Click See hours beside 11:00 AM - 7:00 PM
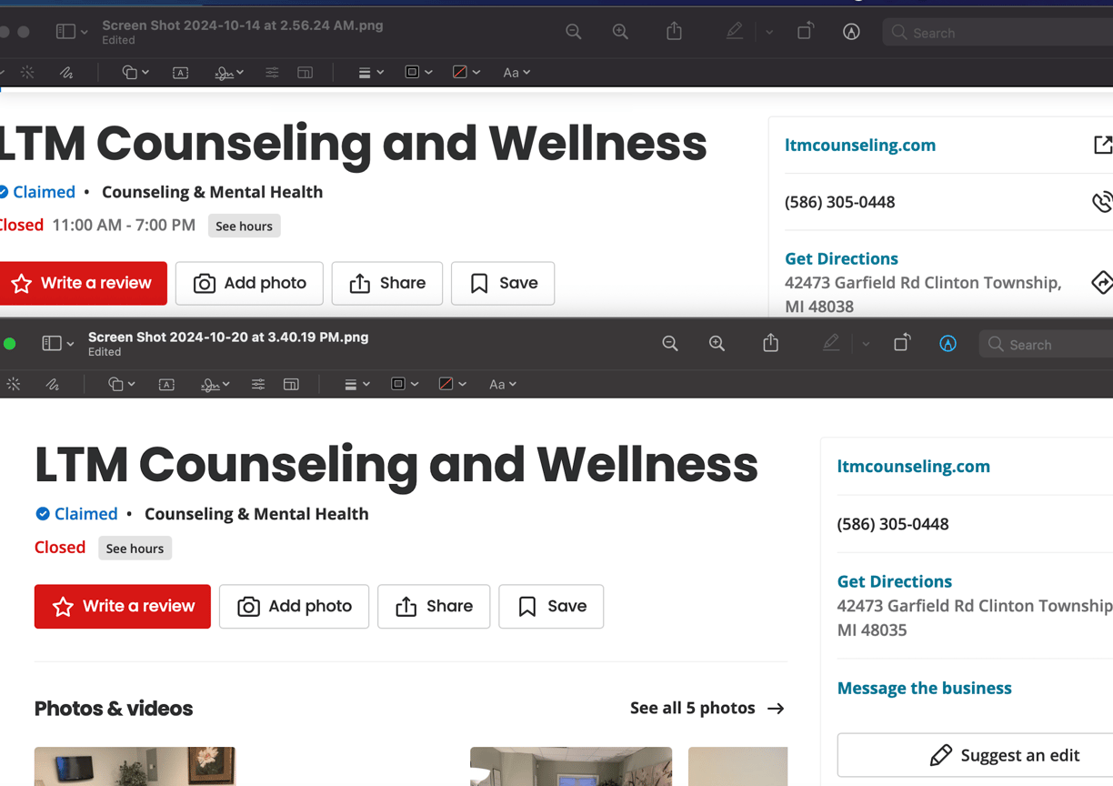This screenshot has width=1113, height=786. (x=244, y=226)
